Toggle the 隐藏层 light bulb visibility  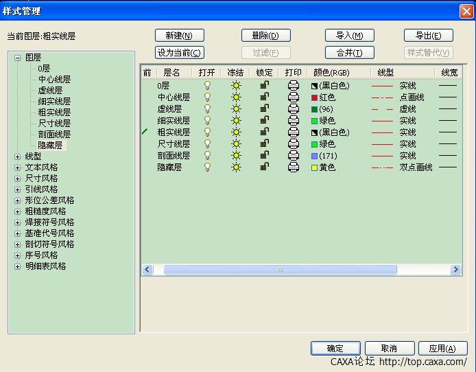[206, 167]
